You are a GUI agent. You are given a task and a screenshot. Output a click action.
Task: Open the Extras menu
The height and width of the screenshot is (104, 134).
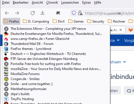[86, 3]
